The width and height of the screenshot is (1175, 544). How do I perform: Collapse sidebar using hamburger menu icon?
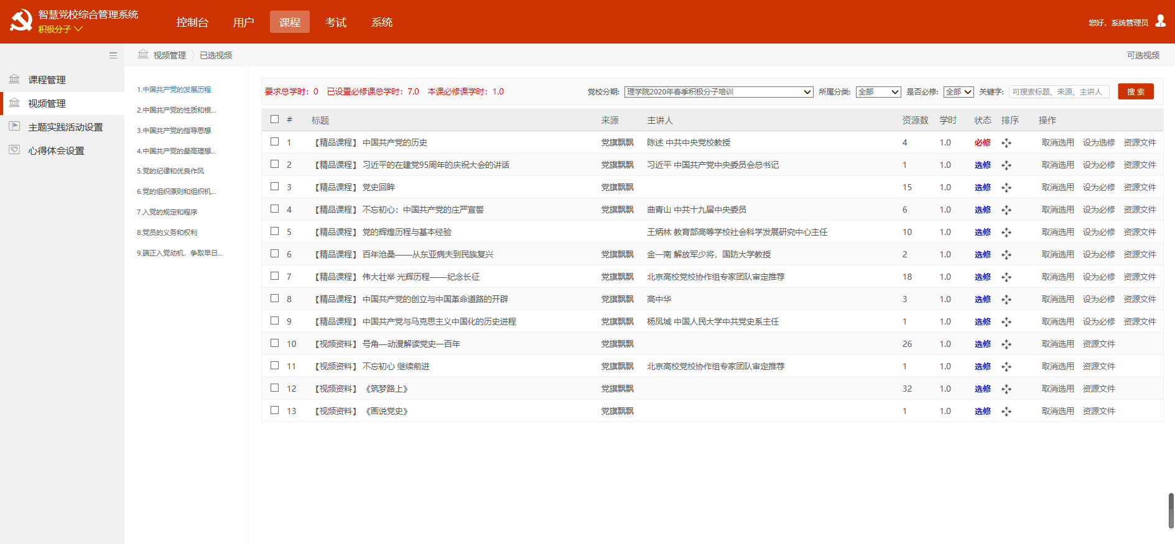coord(113,55)
